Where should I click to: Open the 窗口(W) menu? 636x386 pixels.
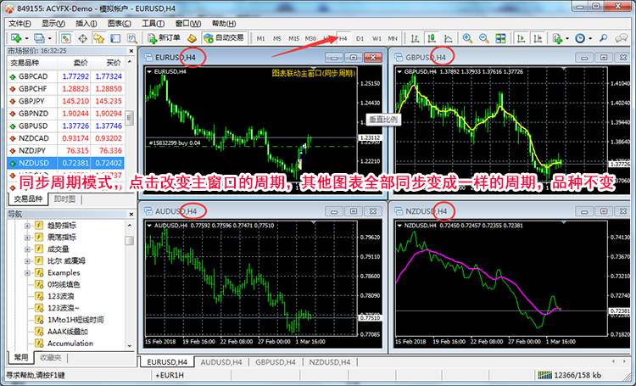coord(187,23)
